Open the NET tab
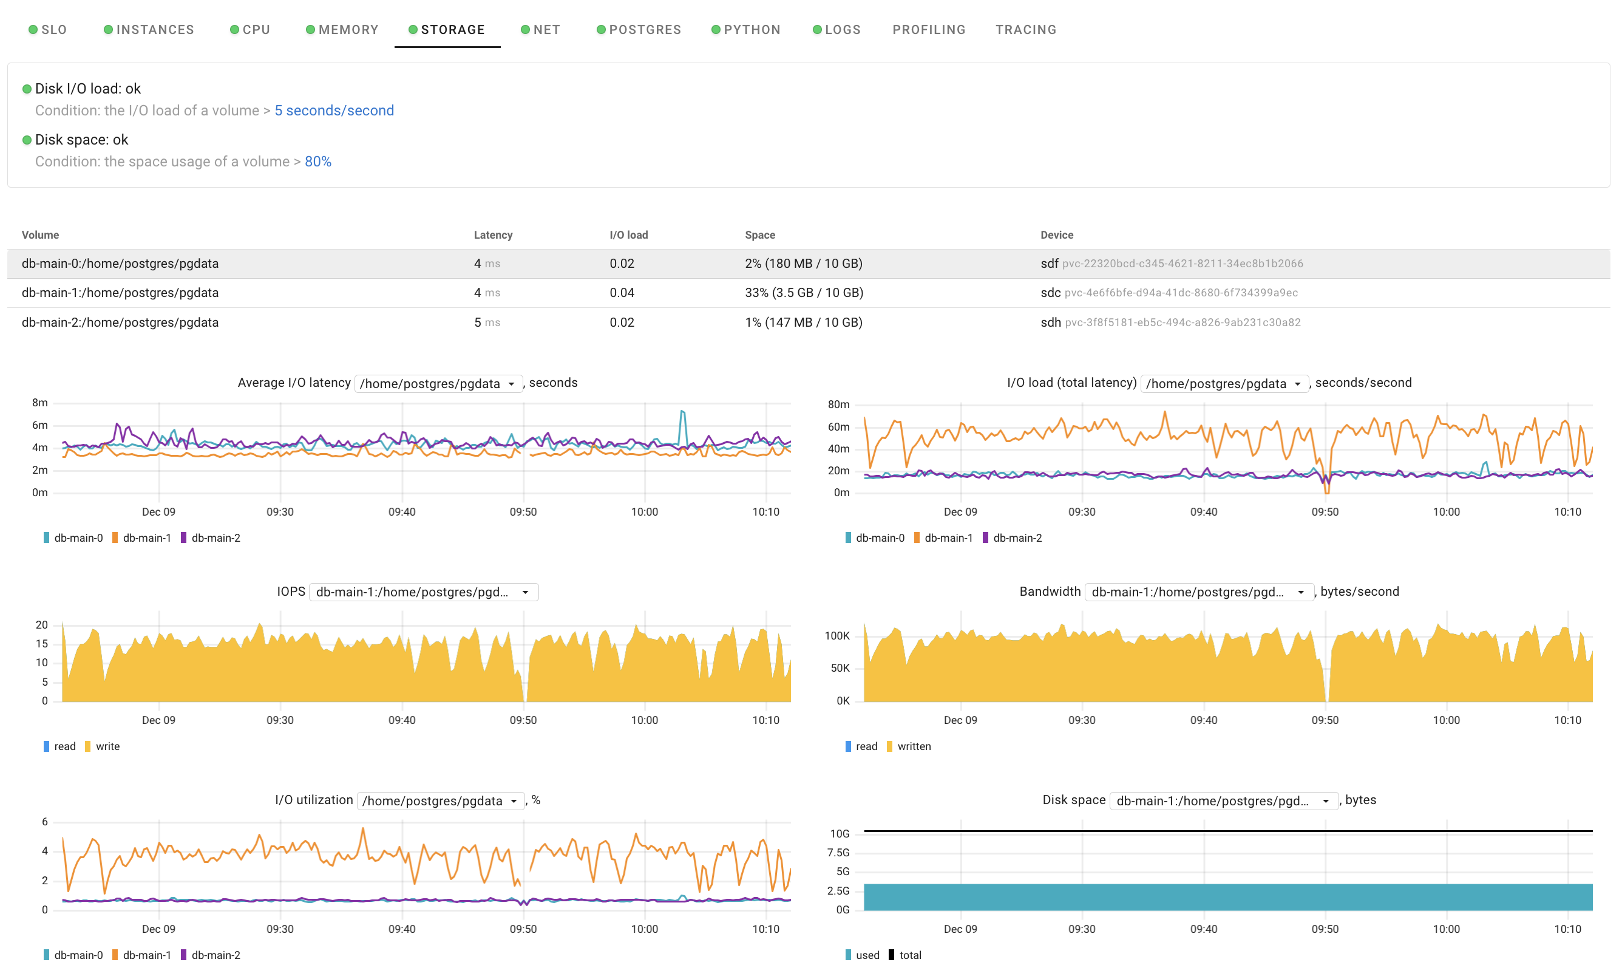Viewport: 1622px width, 979px height. pyautogui.click(x=540, y=30)
